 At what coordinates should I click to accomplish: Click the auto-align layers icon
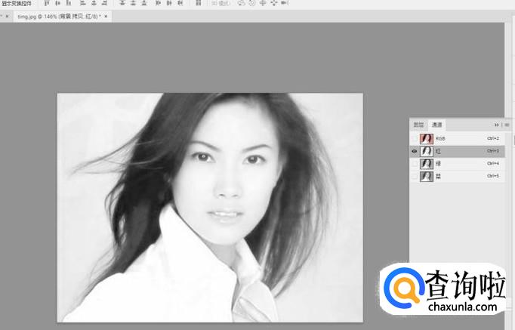click(199, 3)
